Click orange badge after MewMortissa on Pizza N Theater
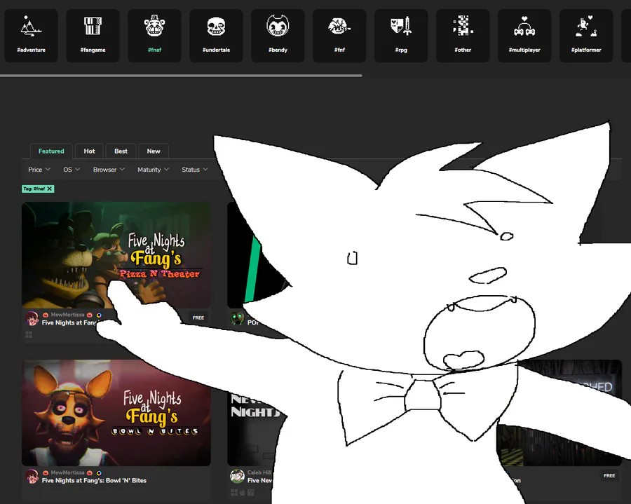This screenshot has width=631, height=504. click(90, 315)
